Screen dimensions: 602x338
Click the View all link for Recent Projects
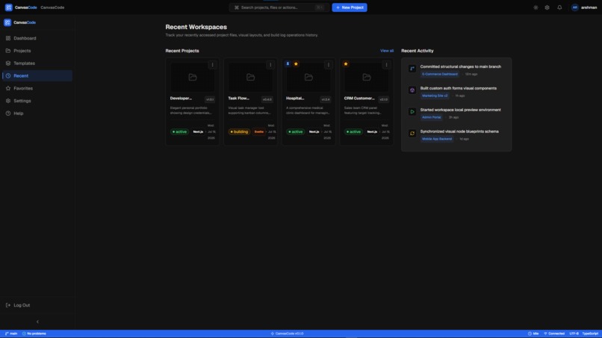point(387,51)
